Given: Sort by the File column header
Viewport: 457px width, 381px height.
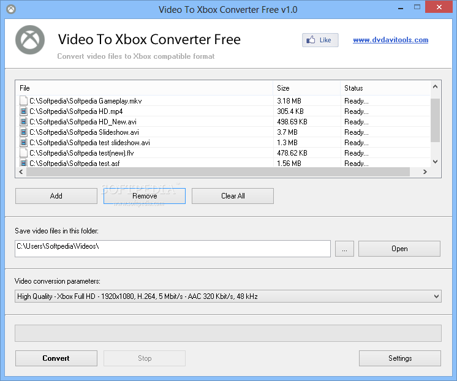Looking at the screenshot, I should click(x=145, y=88).
